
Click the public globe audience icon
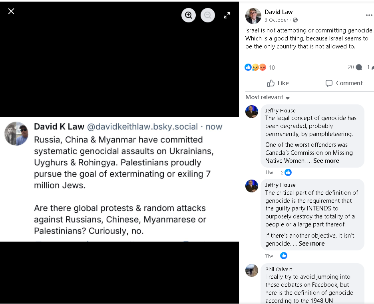coord(295,20)
